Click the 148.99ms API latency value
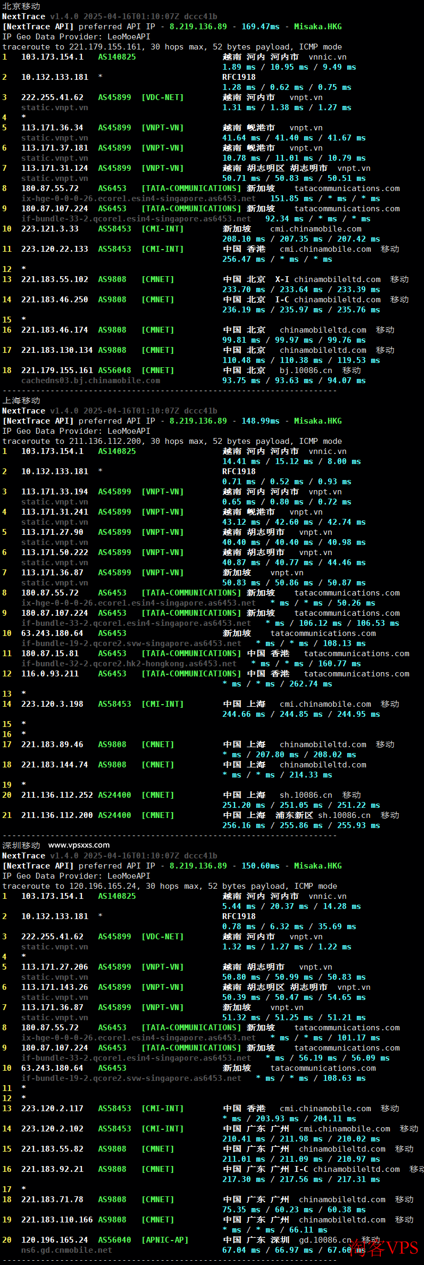This screenshot has height=1265, width=424. [261, 421]
